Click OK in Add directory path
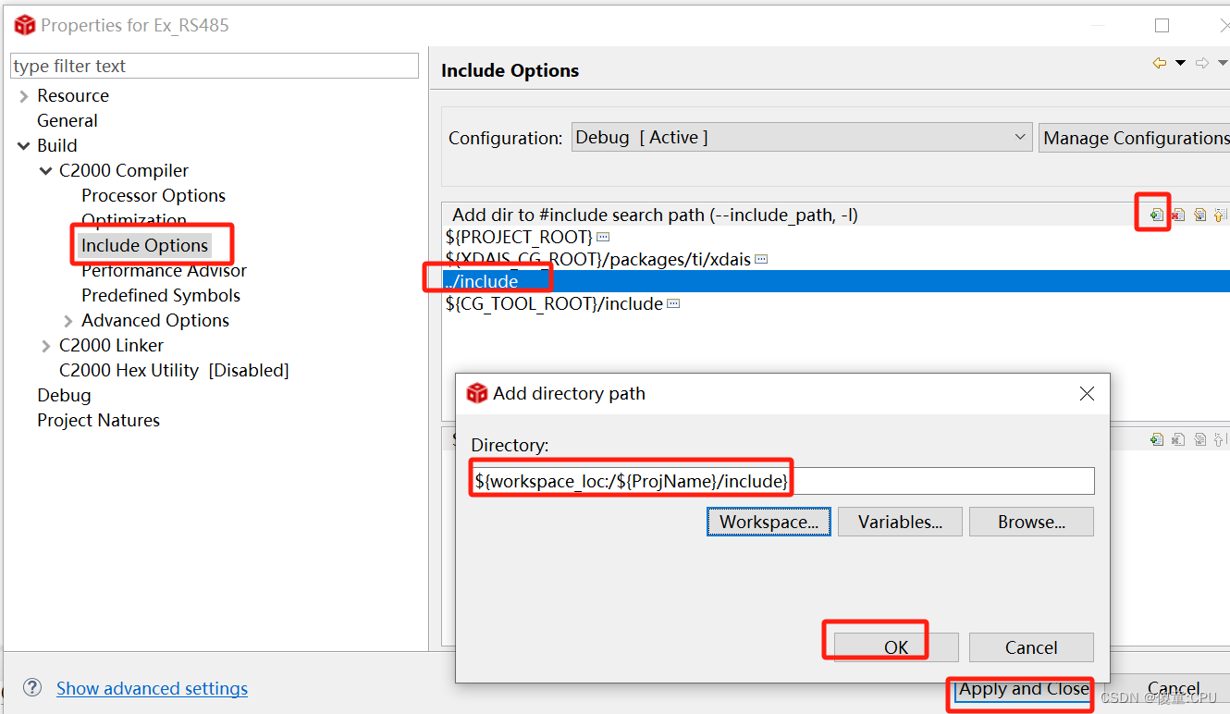The height and width of the screenshot is (714, 1230). point(896,647)
